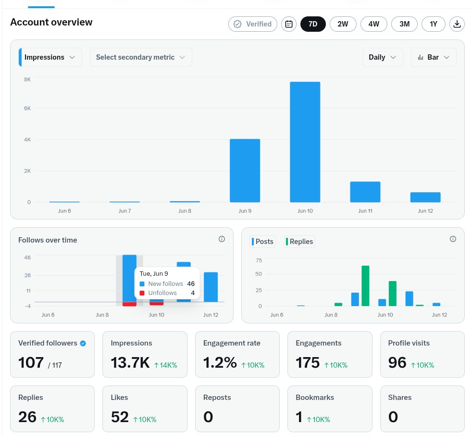Click the Jun 12 new follows bar
This screenshot has width=472, height=437.
coord(211,287)
